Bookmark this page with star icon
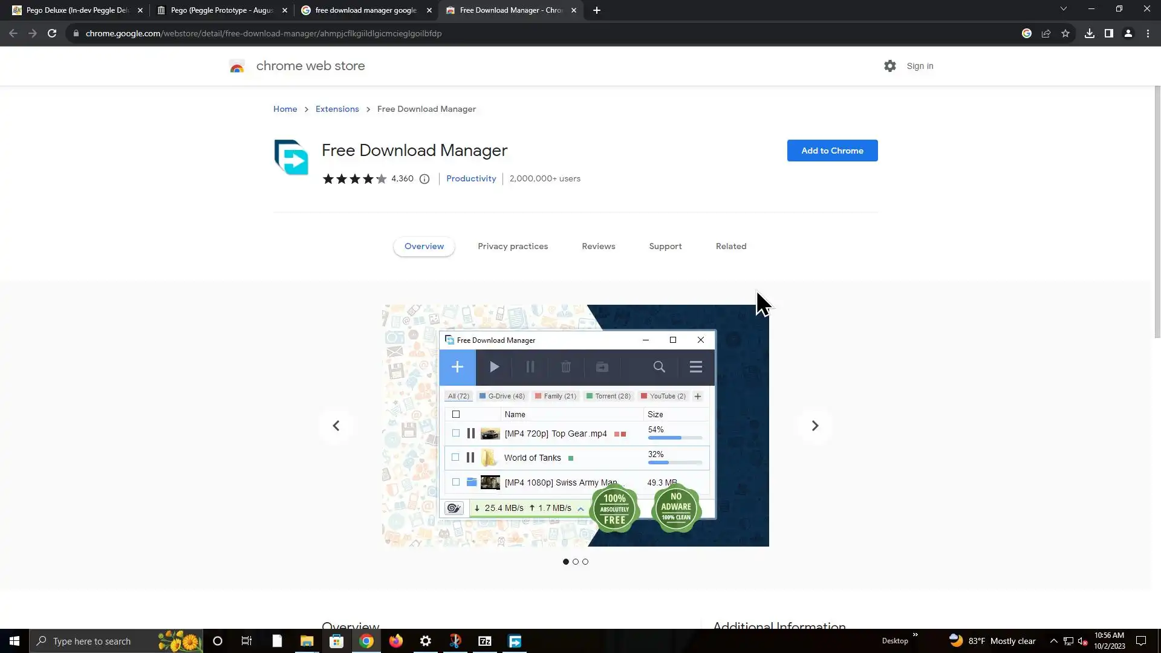Image resolution: width=1161 pixels, height=653 pixels. pos(1065,33)
